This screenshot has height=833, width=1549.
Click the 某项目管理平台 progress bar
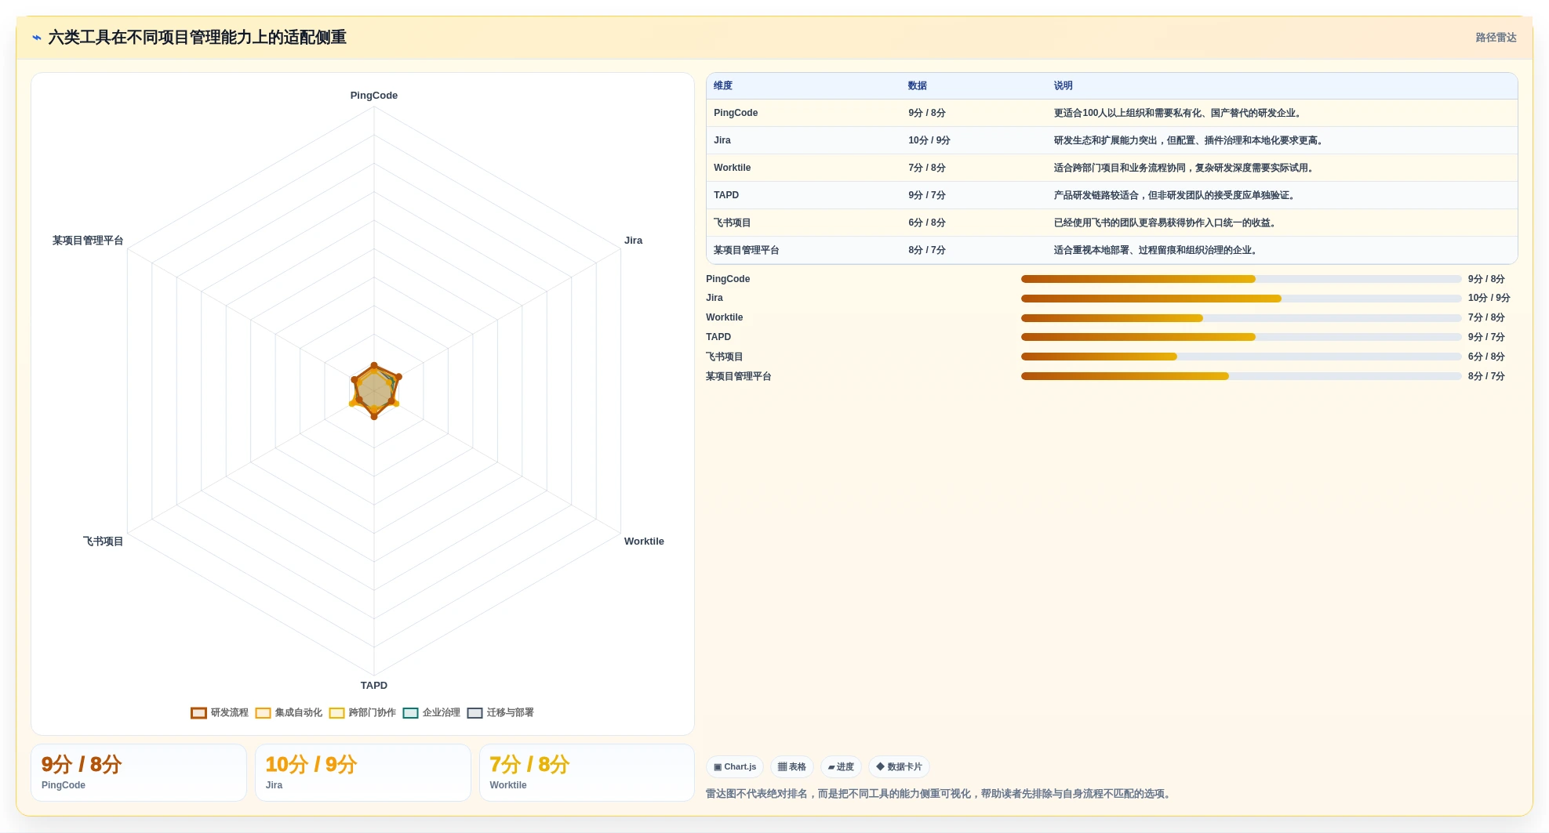[1241, 376]
